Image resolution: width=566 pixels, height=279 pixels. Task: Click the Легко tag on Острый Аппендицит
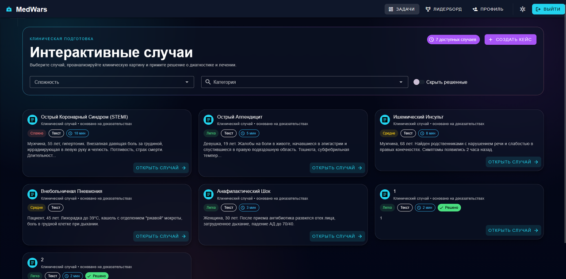point(211,133)
